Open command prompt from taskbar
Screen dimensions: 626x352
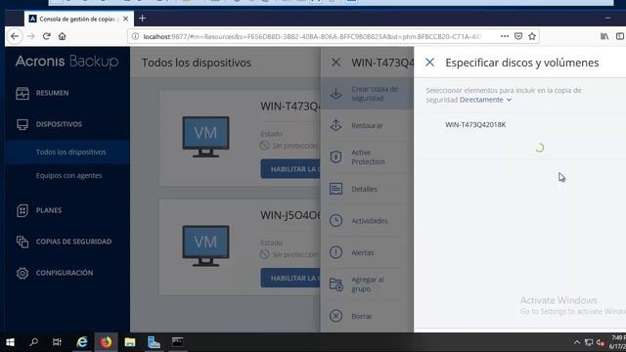177,342
